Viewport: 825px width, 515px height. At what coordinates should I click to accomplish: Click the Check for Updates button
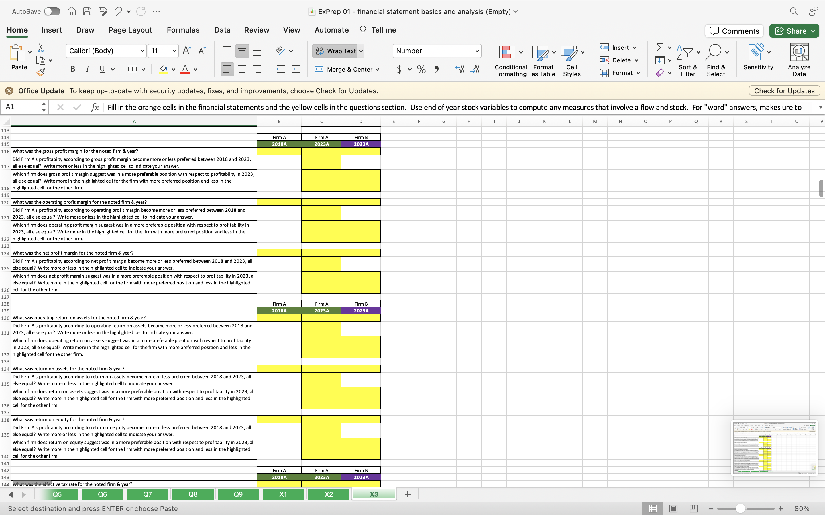point(783,91)
